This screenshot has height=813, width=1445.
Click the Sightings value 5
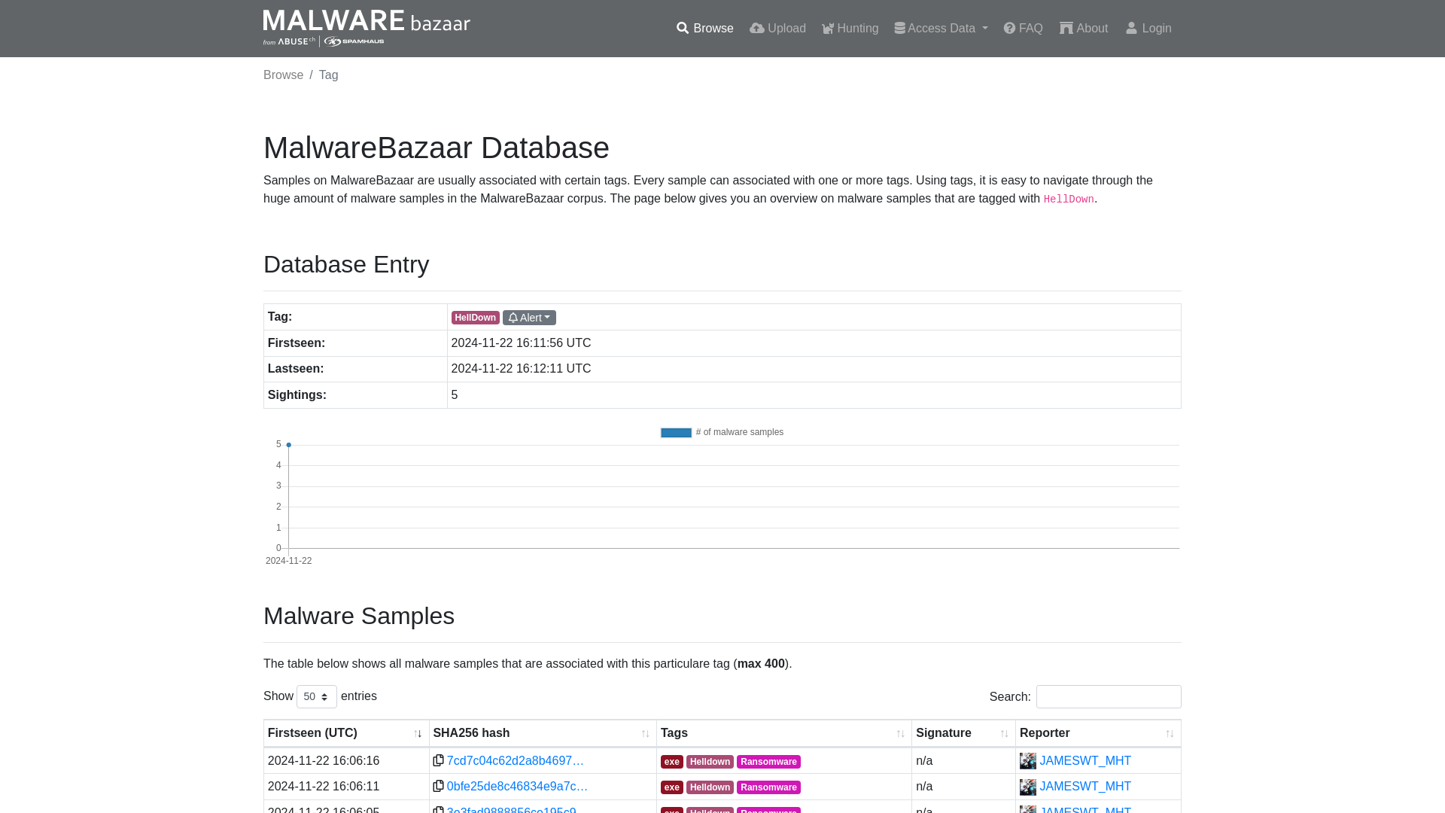[455, 395]
